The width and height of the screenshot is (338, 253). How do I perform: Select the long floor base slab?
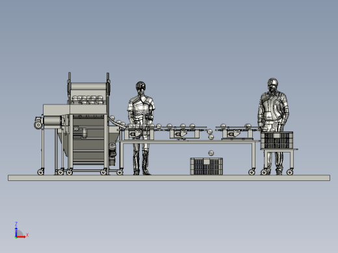(x=169, y=178)
